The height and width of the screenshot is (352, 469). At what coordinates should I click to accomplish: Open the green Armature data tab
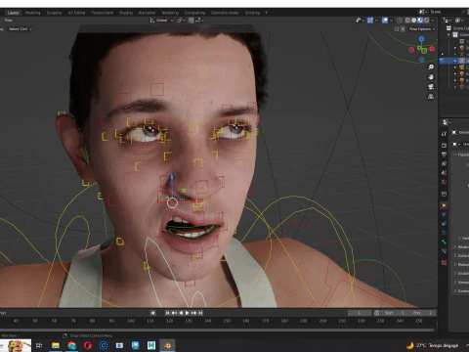[x=444, y=233]
